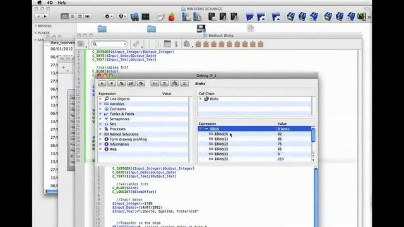Image resolution: width=404 pixels, height=227 pixels.
Task: Expand the Variables tree row
Action: coord(100,104)
